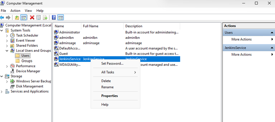Click the Up One Level folder icon
The image size is (275, 122).
coord(17,18)
